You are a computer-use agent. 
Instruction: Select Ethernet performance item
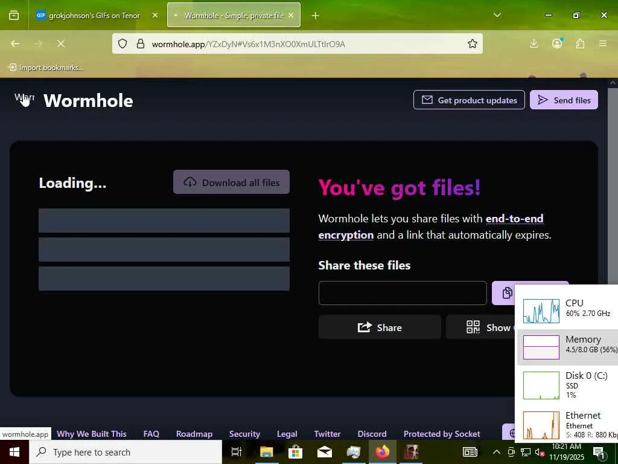(x=567, y=425)
